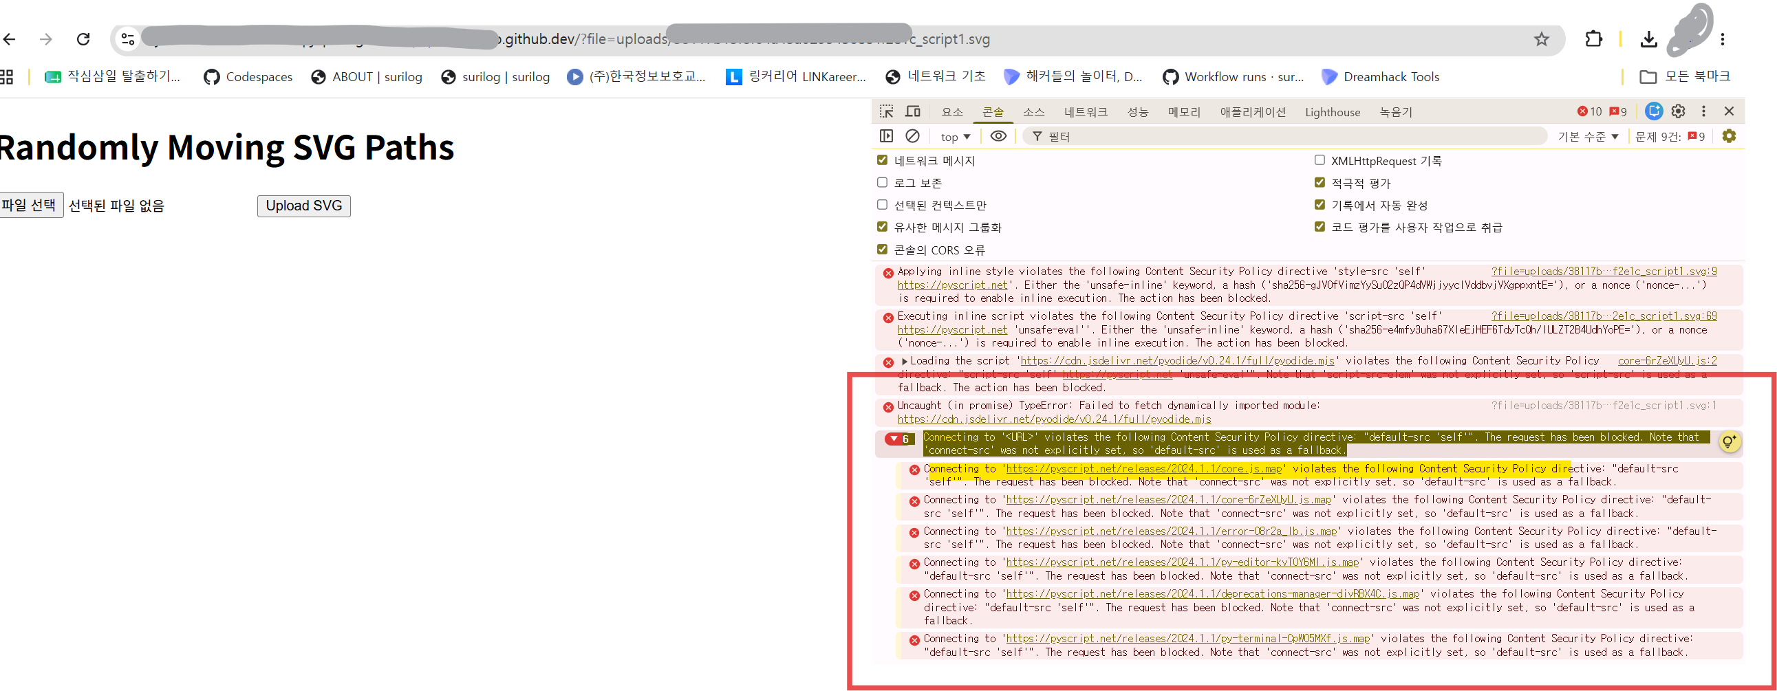
Task: Expand the 'Loading the script' error triangle
Action: click(x=905, y=361)
